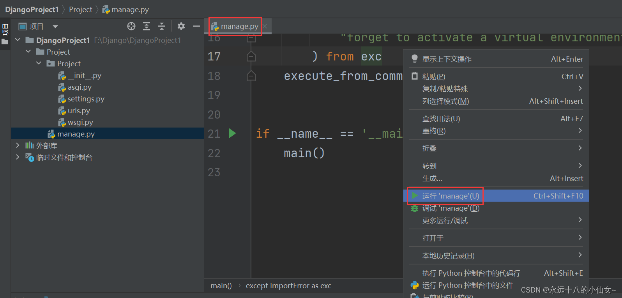Close the manage.py editor tab
This screenshot has width=622, height=298.
(265, 26)
